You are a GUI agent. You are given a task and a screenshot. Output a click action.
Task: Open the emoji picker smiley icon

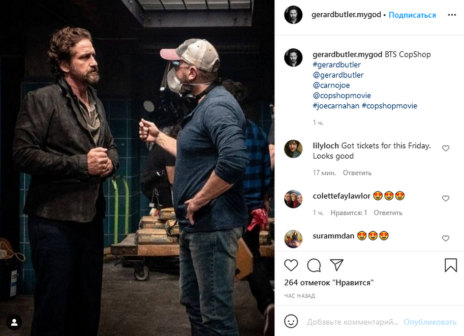[x=291, y=322]
